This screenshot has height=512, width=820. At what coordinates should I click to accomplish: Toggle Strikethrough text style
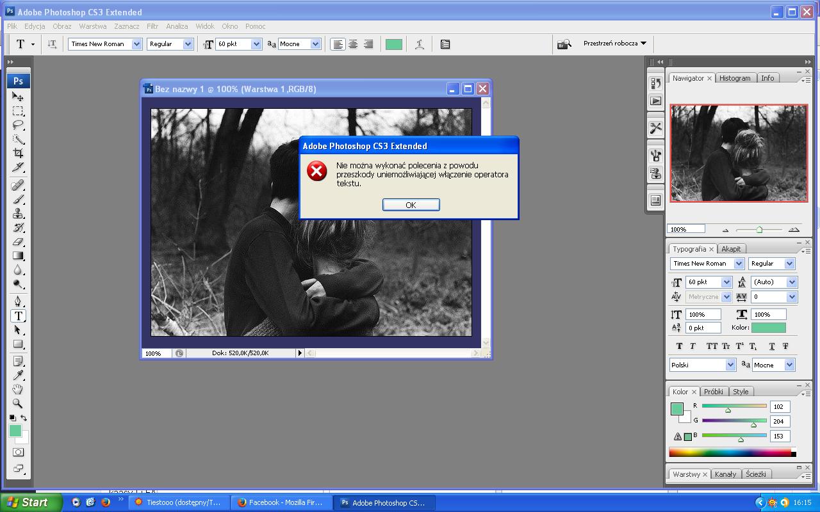point(785,346)
